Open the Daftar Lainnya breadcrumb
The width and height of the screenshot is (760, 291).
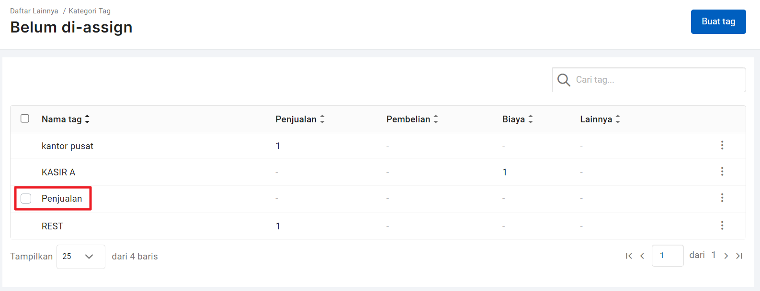pos(34,11)
